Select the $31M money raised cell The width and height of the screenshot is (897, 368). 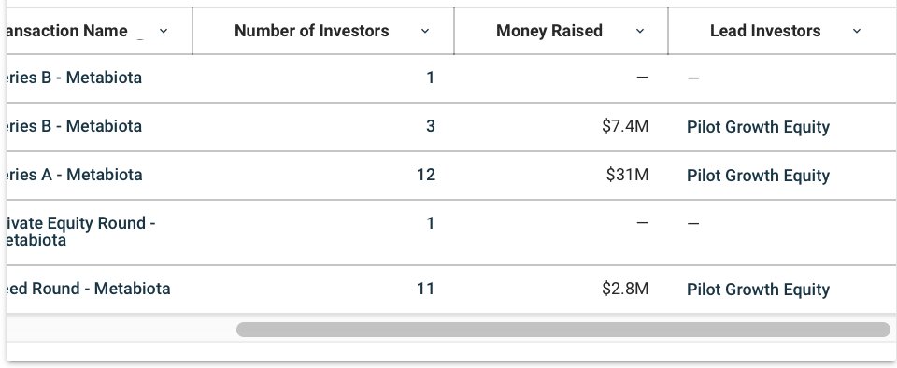click(x=627, y=175)
